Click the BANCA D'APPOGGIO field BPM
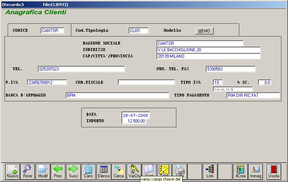 coord(117,95)
